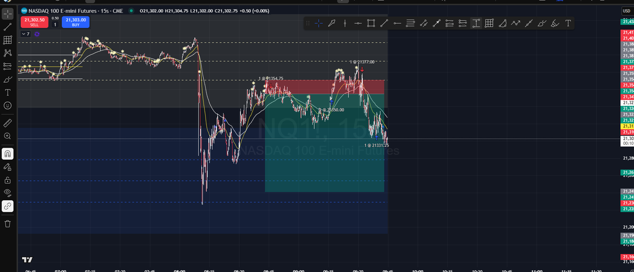Select the Text tool in left sidebar
The height and width of the screenshot is (272, 634).
[7, 93]
